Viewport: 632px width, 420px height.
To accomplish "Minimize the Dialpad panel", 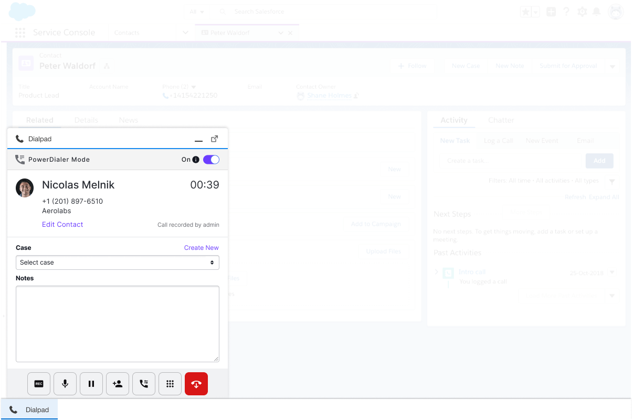I will coord(198,141).
